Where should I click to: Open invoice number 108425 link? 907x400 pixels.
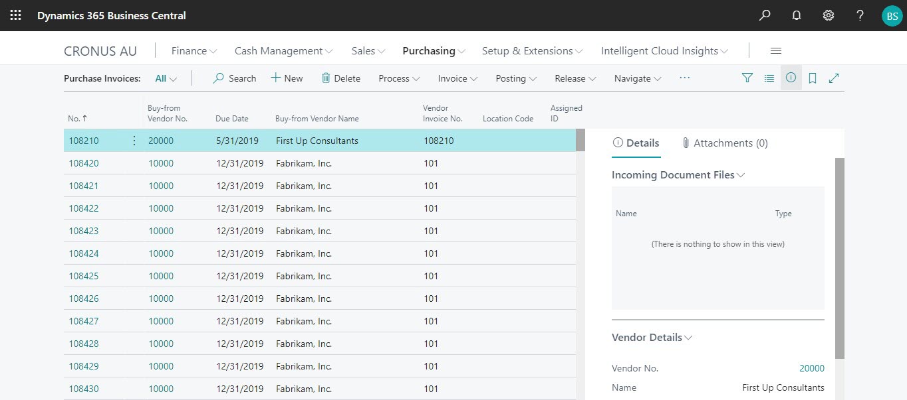pyautogui.click(x=84, y=276)
